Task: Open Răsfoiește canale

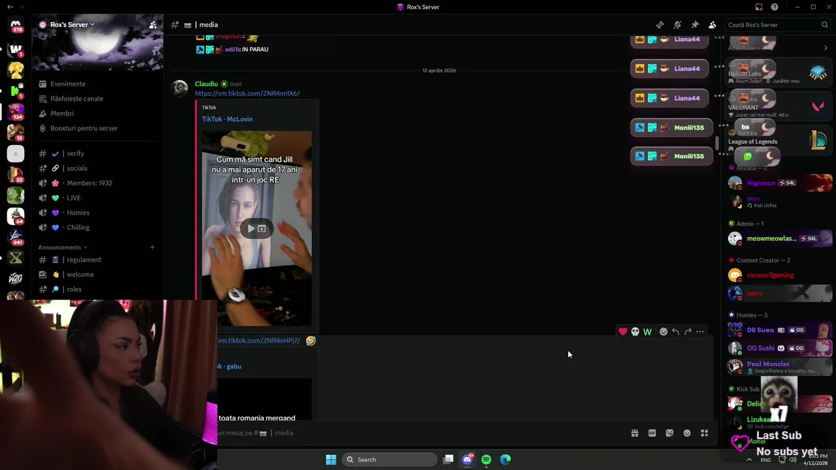Action: click(76, 99)
